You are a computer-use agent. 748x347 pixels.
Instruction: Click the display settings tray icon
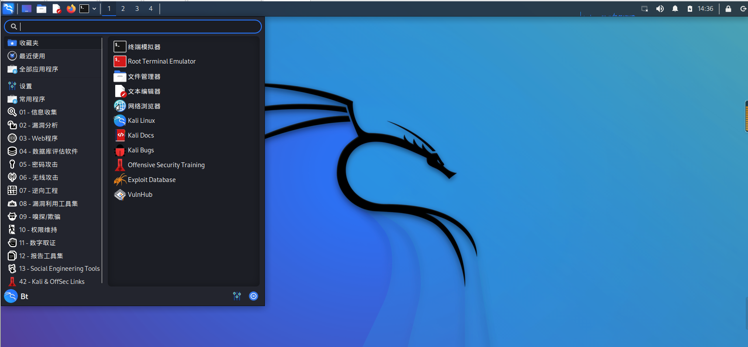point(645,9)
